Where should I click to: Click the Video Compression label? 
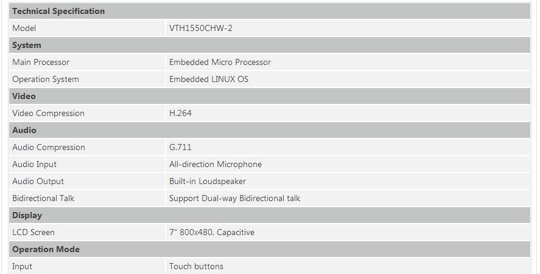(x=48, y=113)
